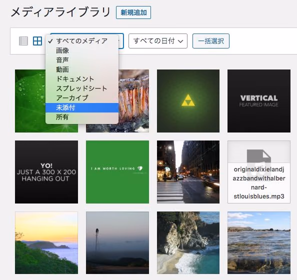This screenshot has width=297, height=280.
Task: Open the stlouisblues.mp3 audio file tile
Action: tap(259, 172)
